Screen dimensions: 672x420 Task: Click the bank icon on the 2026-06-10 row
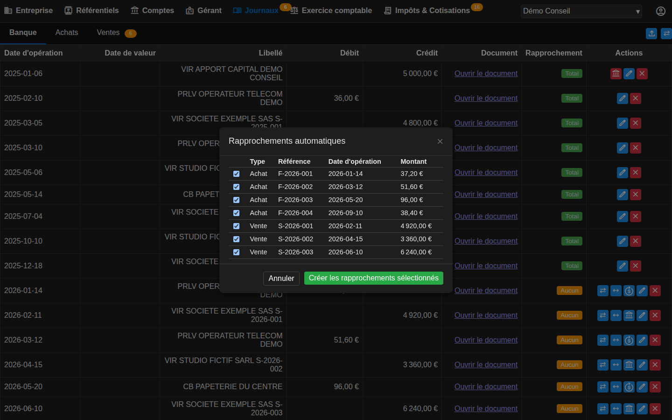(629, 408)
